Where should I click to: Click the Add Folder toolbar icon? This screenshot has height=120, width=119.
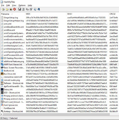pyautogui.click(x=7, y=9)
